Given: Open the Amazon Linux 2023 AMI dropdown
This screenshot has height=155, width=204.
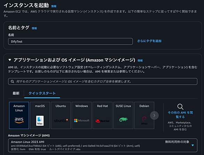Looking at the screenshot, I should [103, 145].
